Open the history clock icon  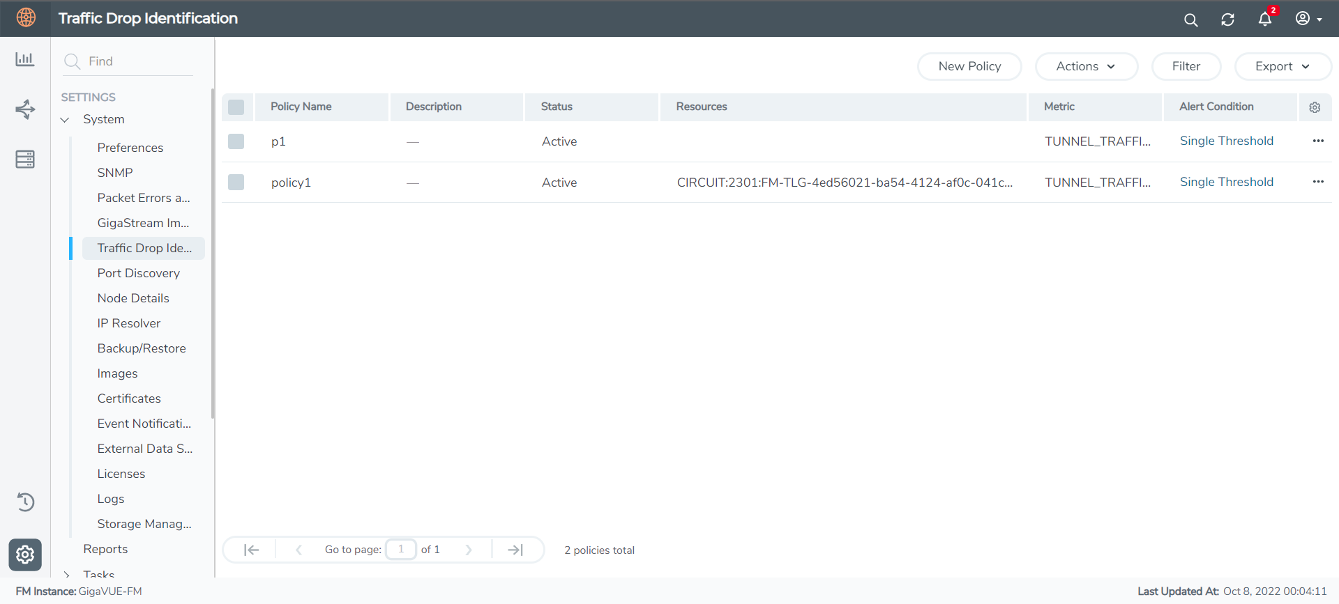tap(25, 502)
